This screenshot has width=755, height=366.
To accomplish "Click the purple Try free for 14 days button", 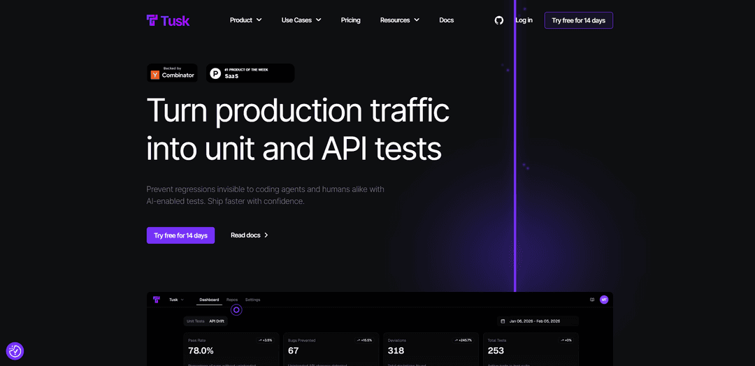I will (x=180, y=235).
